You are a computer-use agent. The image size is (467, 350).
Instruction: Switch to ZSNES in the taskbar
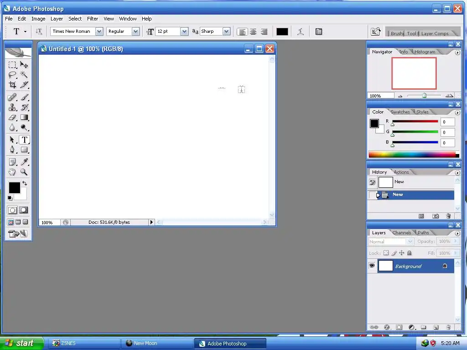(x=84, y=343)
